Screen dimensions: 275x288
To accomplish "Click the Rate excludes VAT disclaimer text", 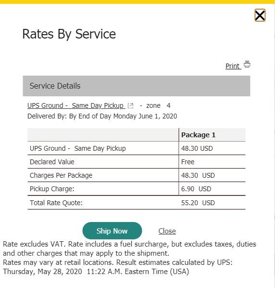I will point(129,249).
